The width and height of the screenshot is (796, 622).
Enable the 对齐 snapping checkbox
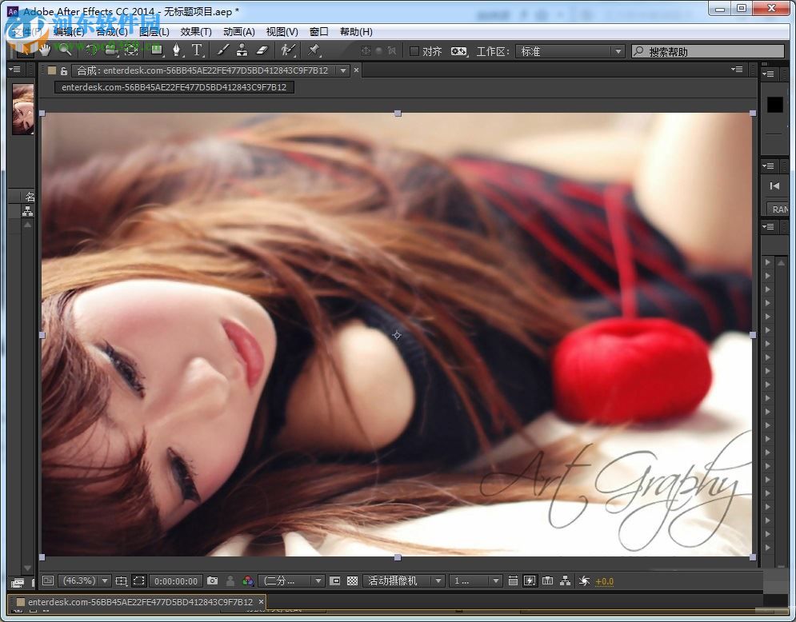414,50
